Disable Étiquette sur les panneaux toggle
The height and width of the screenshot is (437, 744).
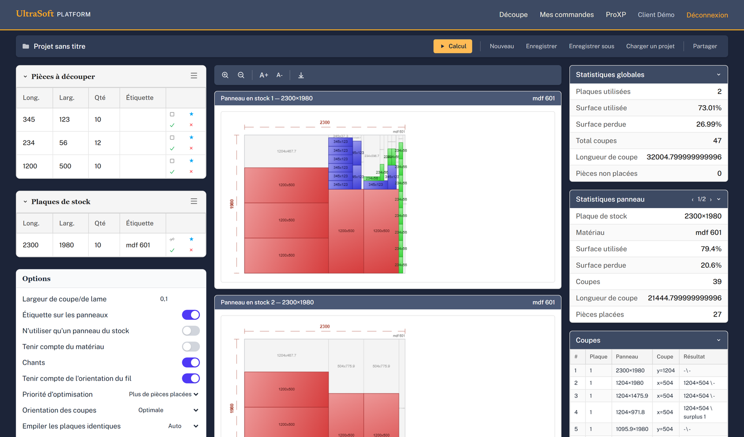coord(191,315)
